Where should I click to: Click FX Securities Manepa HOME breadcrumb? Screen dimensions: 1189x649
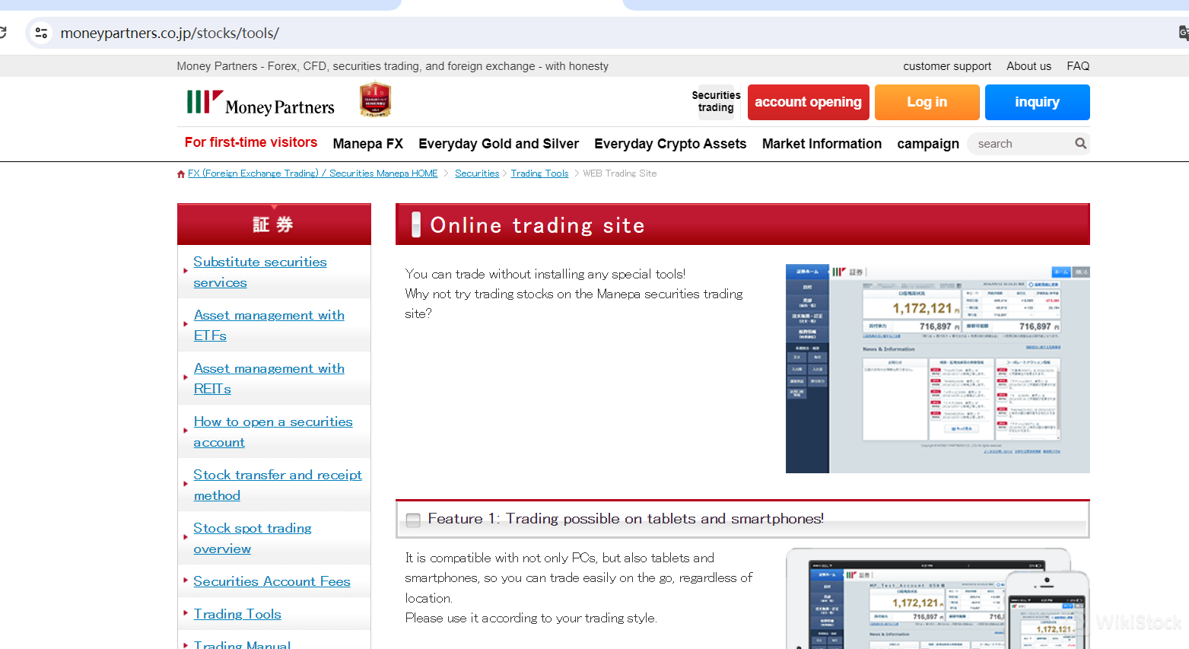click(313, 173)
